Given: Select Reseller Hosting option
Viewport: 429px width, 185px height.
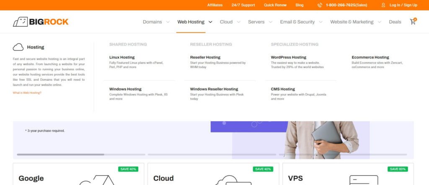Looking at the screenshot, I should pyautogui.click(x=205, y=57).
